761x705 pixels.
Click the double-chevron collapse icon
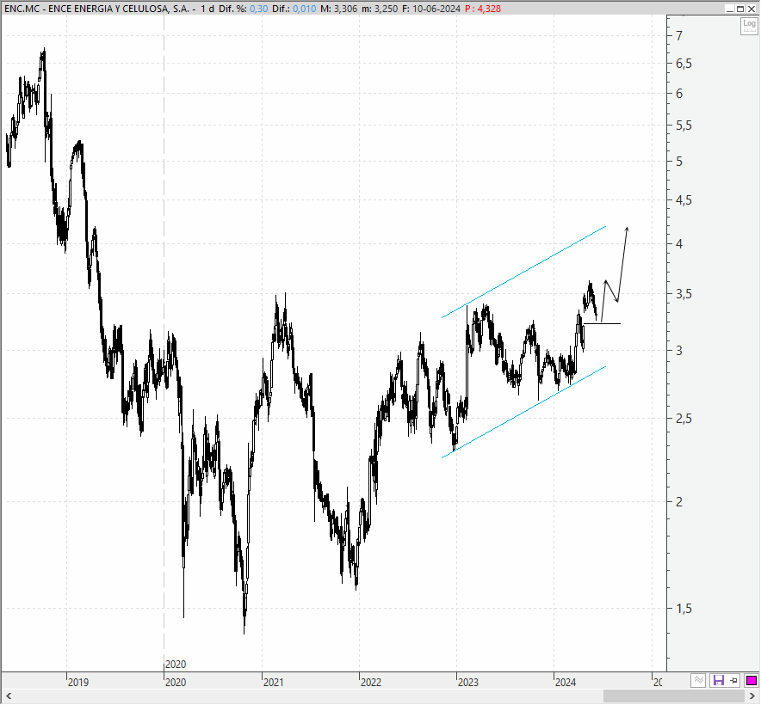pyautogui.click(x=698, y=681)
